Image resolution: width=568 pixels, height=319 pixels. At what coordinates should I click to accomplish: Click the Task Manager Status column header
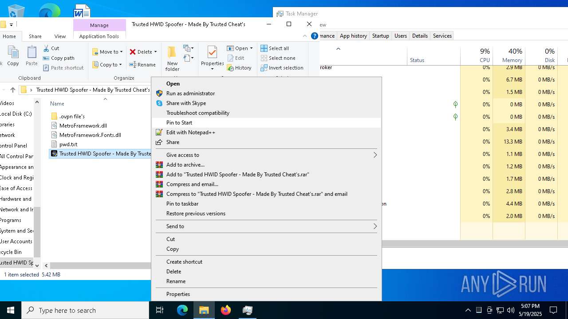tap(434, 56)
